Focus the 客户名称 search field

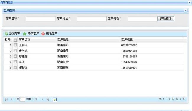41,19
